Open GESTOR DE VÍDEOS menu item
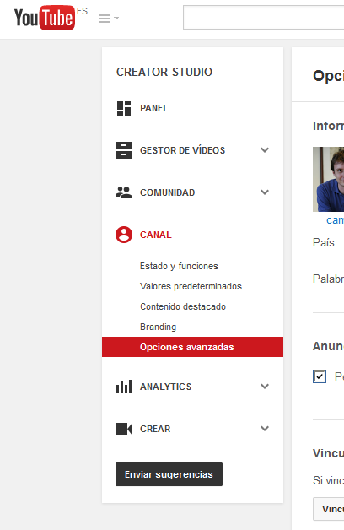 click(x=183, y=150)
